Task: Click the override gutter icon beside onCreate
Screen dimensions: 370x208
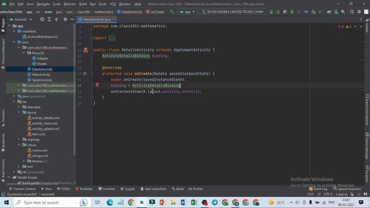Action: tap(84, 73)
